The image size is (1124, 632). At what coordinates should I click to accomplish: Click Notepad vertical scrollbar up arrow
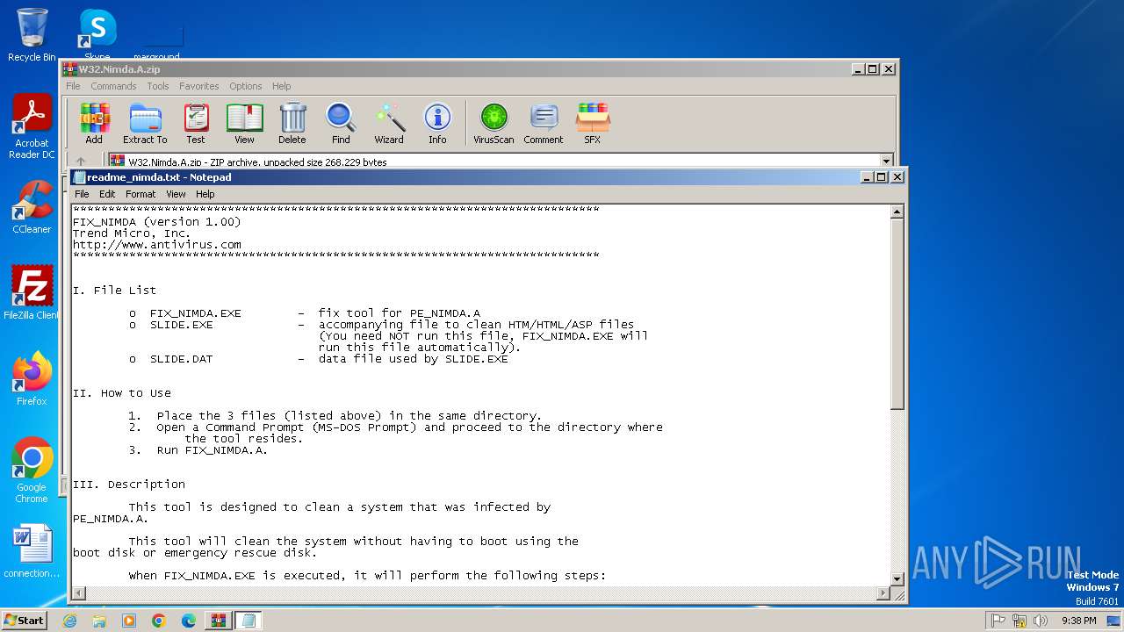897,212
